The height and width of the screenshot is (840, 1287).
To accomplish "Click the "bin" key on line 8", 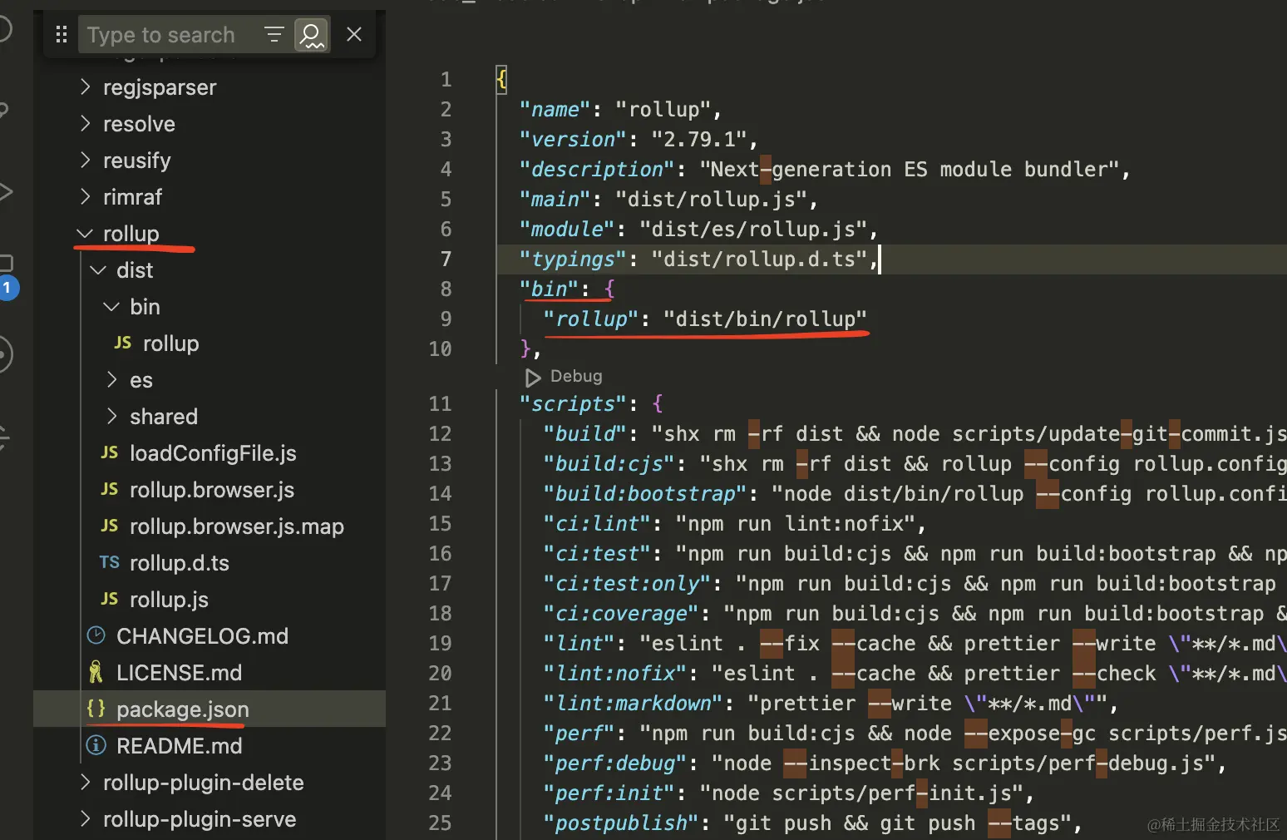I will tap(549, 289).
